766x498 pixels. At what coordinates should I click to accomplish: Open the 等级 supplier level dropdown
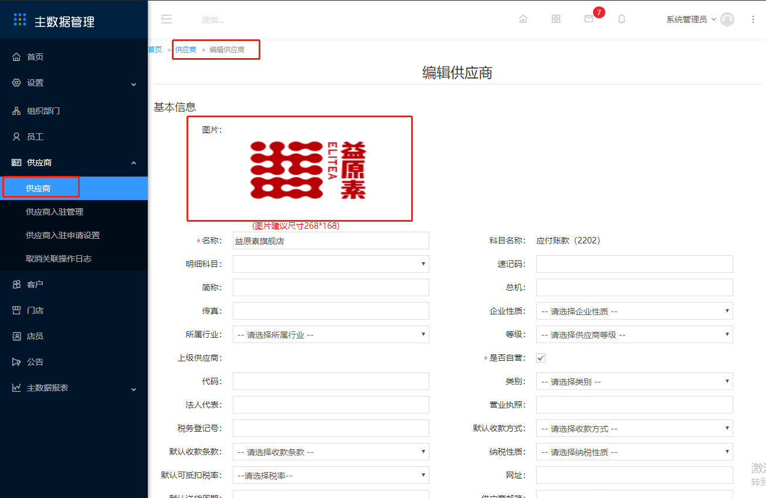[x=635, y=334]
